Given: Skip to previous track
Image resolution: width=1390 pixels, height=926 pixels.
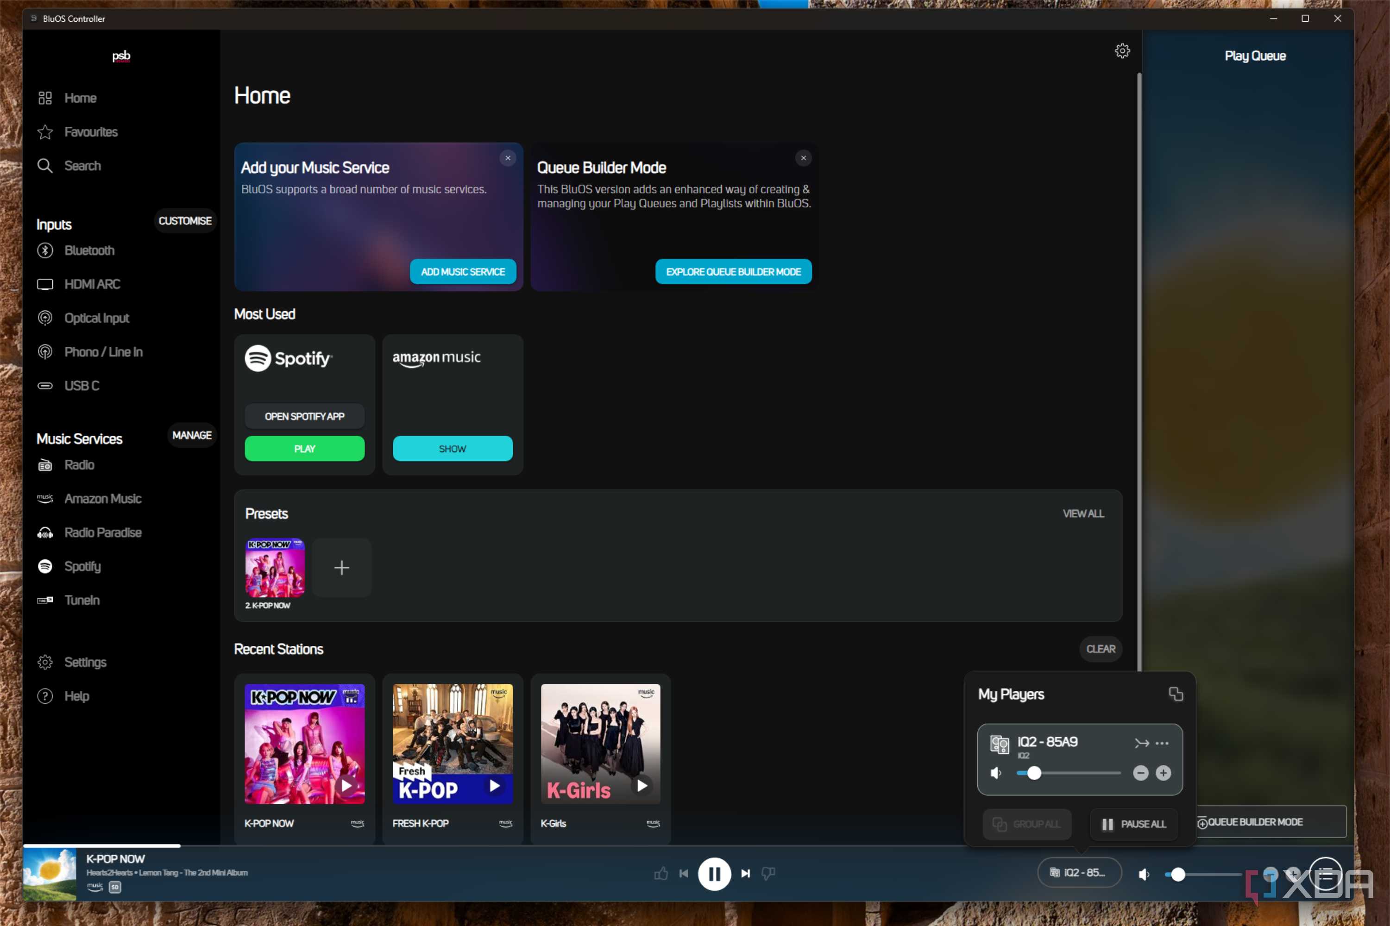Looking at the screenshot, I should (x=684, y=873).
